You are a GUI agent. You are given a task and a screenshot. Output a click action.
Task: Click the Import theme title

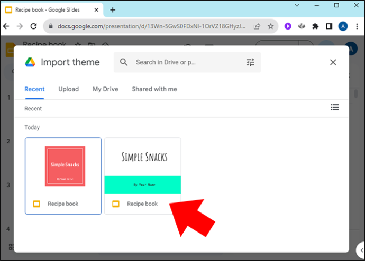(70, 62)
